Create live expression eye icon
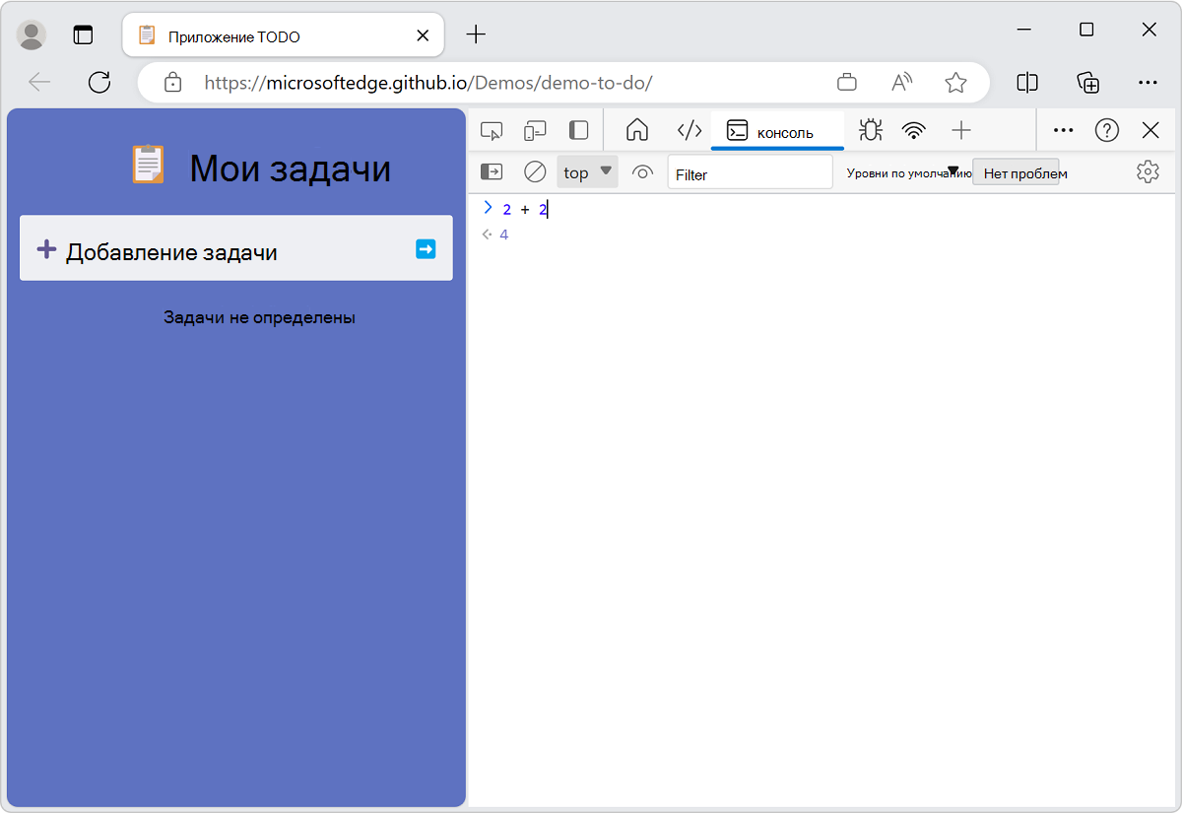 [x=642, y=172]
